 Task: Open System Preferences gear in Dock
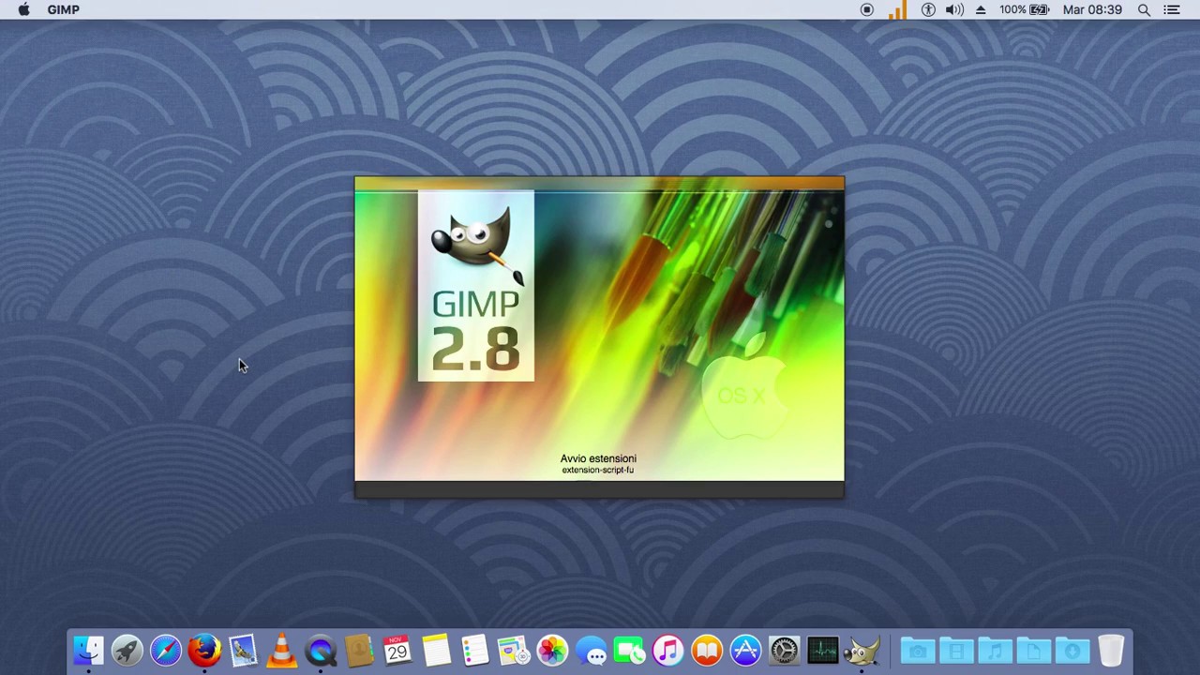point(785,651)
